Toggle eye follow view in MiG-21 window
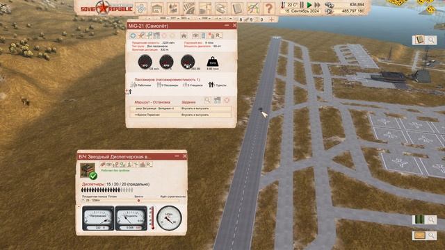Screen dimensions: 445x250 click(x=195, y=35)
